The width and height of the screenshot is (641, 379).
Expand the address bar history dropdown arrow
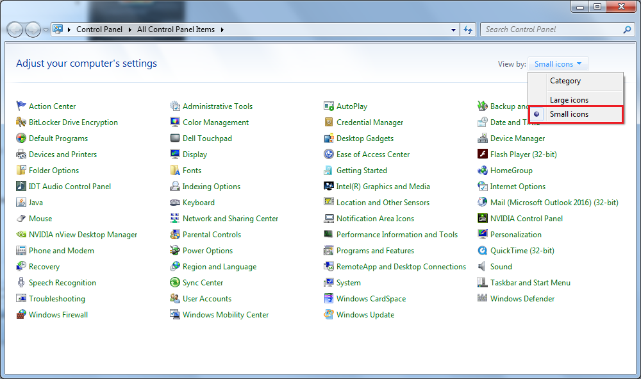(453, 30)
